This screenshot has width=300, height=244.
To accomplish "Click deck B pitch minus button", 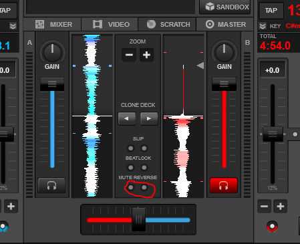I will [264, 207].
